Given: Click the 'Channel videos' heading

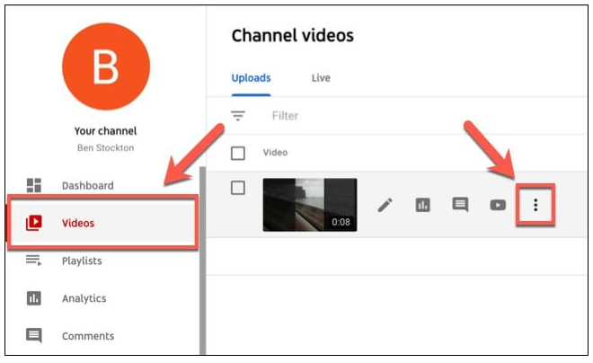Looking at the screenshot, I should (293, 36).
